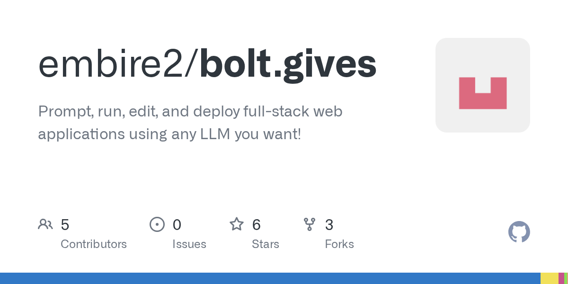Select the yellow language bar segment

coord(550,278)
